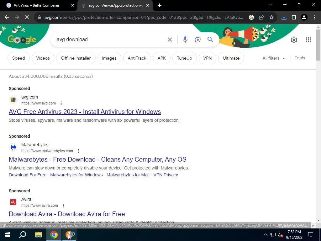Viewport: 321px width, 241px height.
Task: Clear the search box with the X
Action: 170,40
